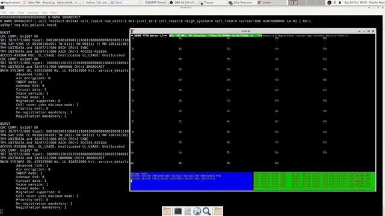Roll up the xterm window with the arrow button
Screen dimensions: 385x216
point(359,31)
